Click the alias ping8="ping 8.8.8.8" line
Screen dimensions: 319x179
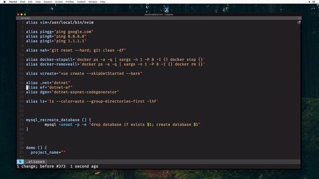pos(56,36)
